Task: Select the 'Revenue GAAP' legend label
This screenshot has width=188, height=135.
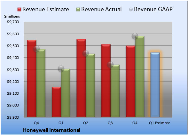Action: [x=153, y=9]
